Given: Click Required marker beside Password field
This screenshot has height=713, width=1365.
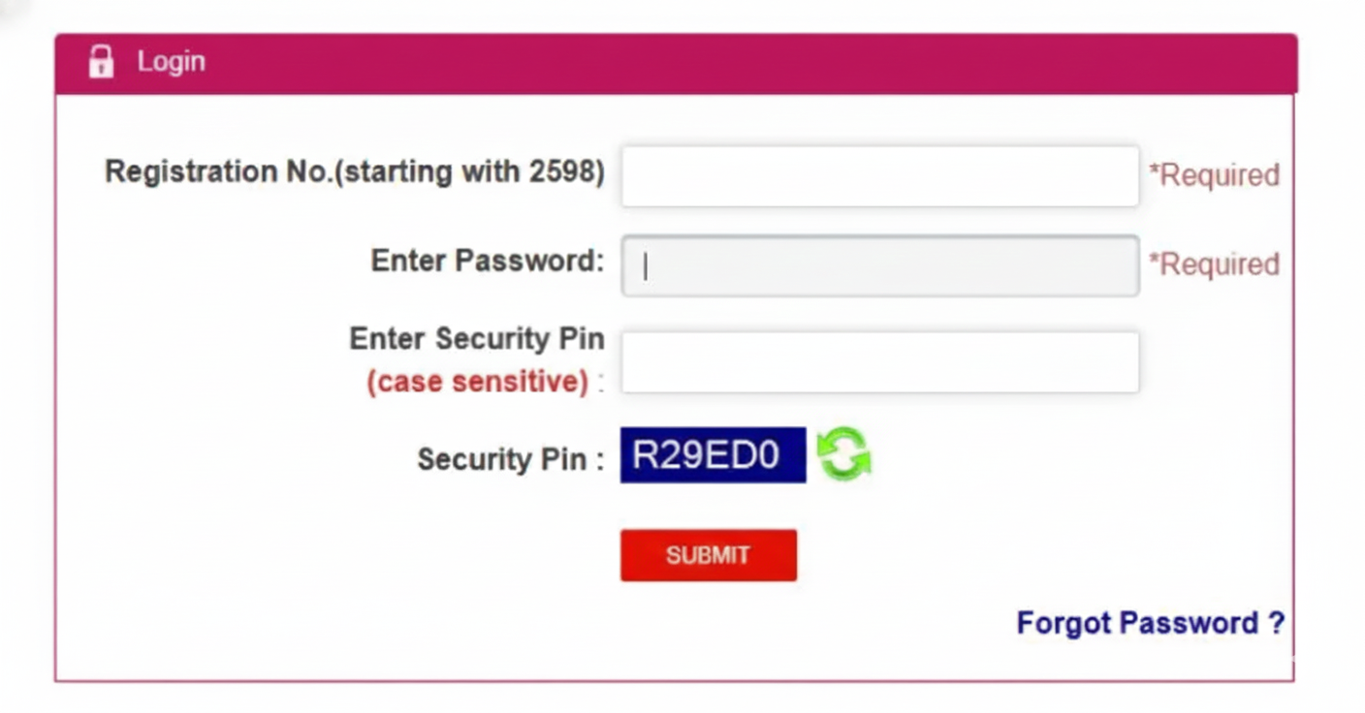Looking at the screenshot, I should coord(1214,264).
